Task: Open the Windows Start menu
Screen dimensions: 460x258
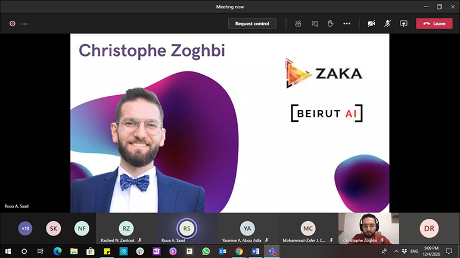Action: click(x=8, y=251)
